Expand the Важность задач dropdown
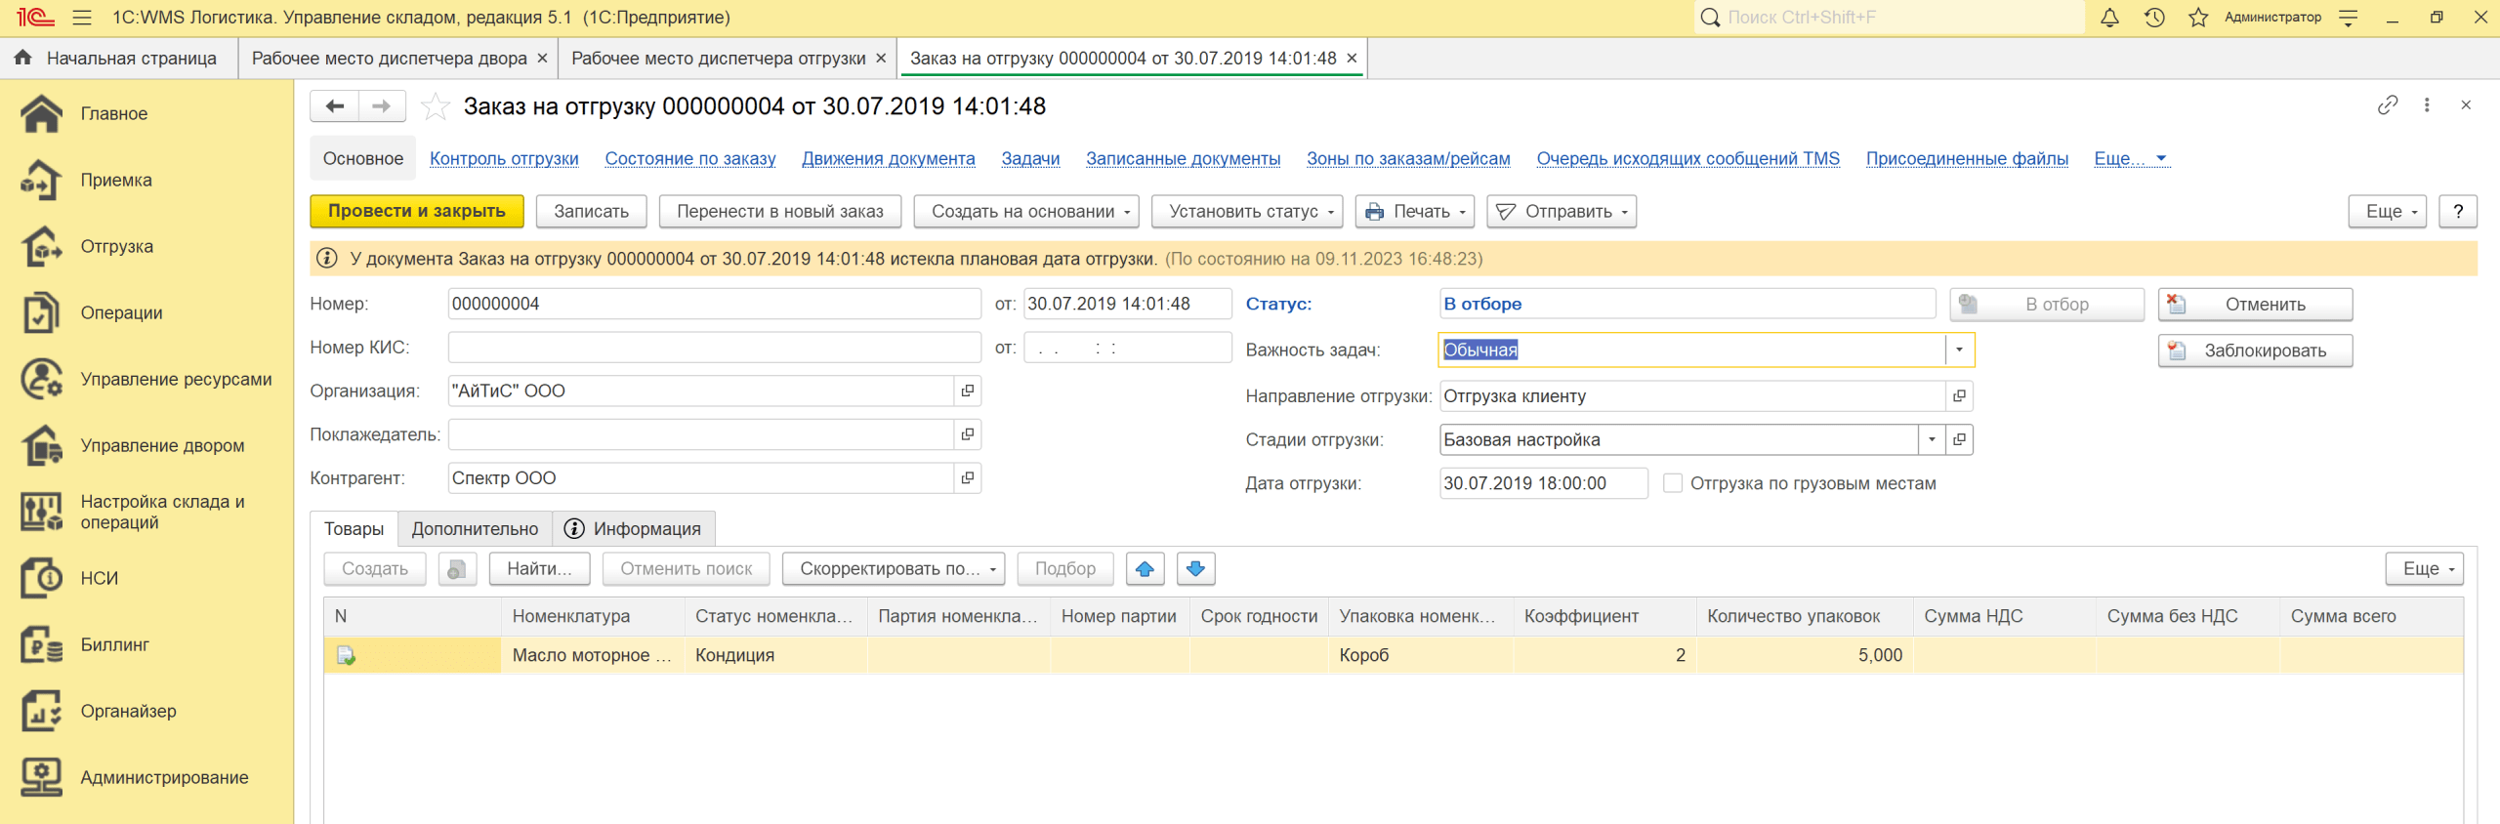Viewport: 2500px width, 824px height. point(1959,350)
